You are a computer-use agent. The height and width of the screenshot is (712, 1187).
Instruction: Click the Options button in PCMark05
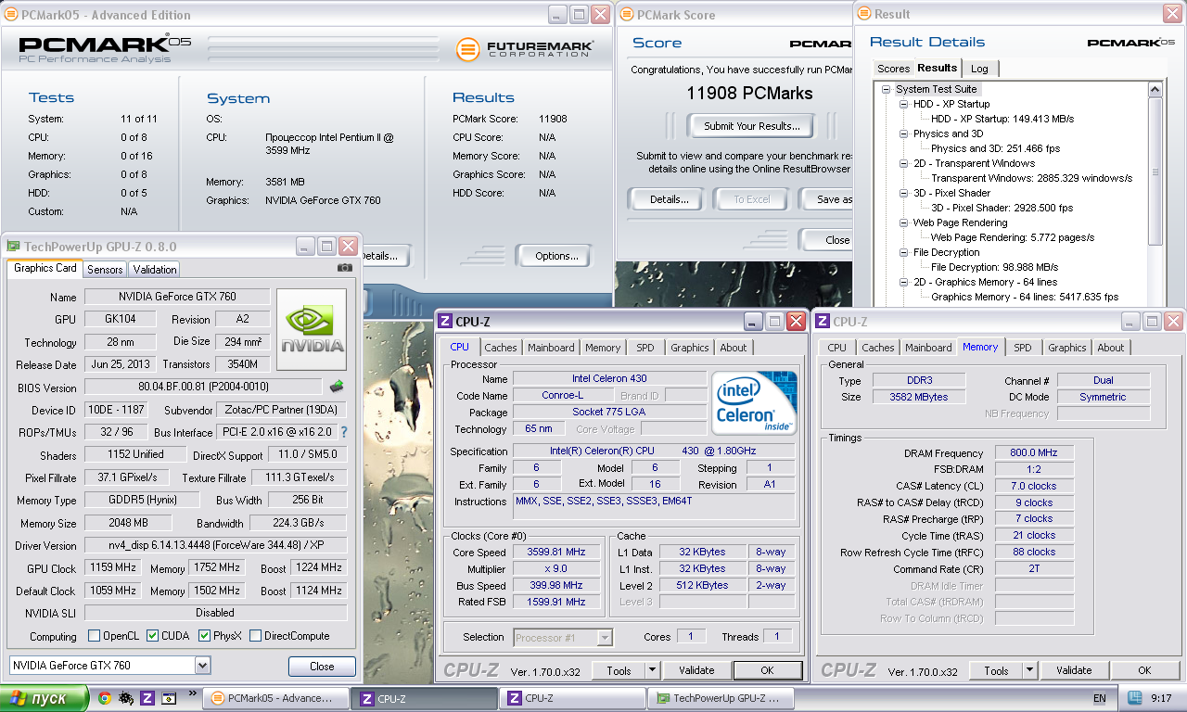tap(556, 256)
